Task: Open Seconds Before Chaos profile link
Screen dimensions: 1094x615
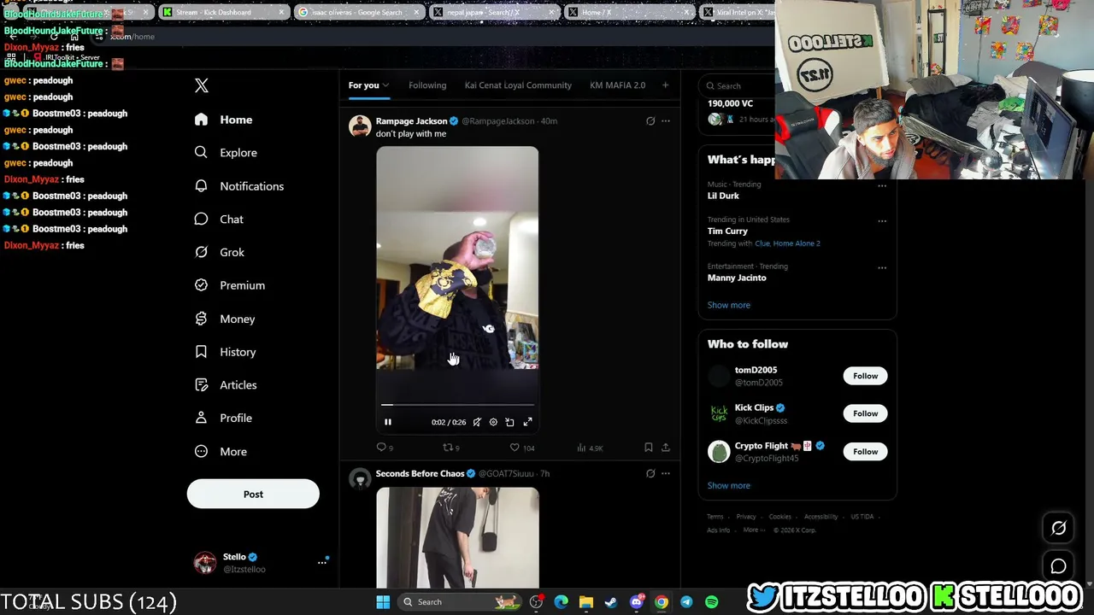Action: pyautogui.click(x=420, y=474)
